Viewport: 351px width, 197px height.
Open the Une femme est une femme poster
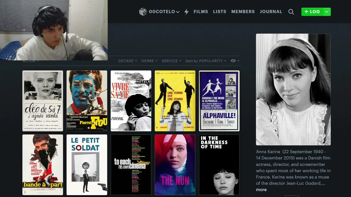click(x=175, y=101)
